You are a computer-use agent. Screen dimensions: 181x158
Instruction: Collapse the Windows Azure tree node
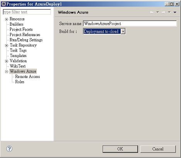[x=6, y=71]
